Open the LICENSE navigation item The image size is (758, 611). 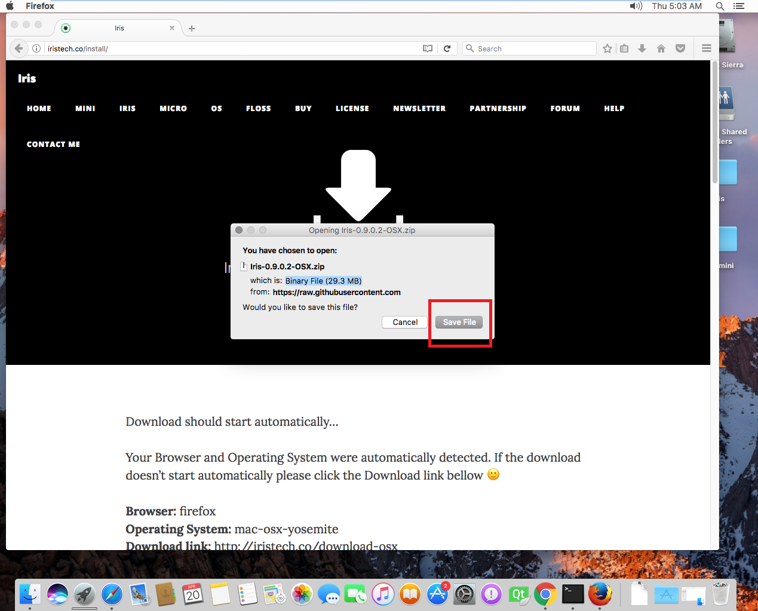(352, 109)
